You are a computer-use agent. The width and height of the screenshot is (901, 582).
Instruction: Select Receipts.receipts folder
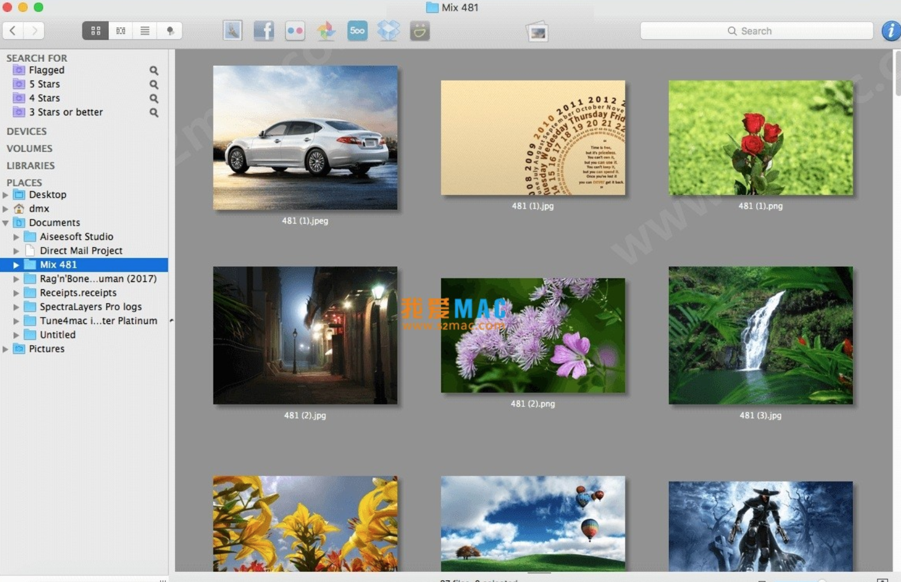pos(78,293)
